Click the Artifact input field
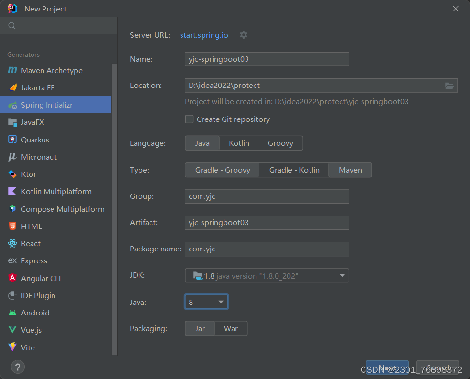The height and width of the screenshot is (379, 470). pyautogui.click(x=267, y=223)
